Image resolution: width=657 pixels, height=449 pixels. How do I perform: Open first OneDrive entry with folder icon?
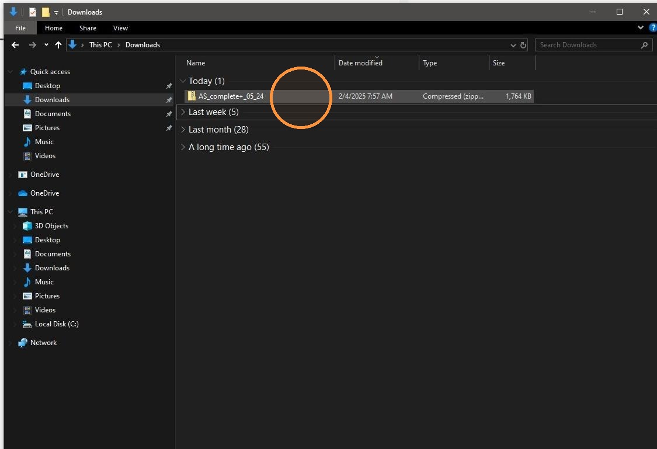[x=44, y=174]
